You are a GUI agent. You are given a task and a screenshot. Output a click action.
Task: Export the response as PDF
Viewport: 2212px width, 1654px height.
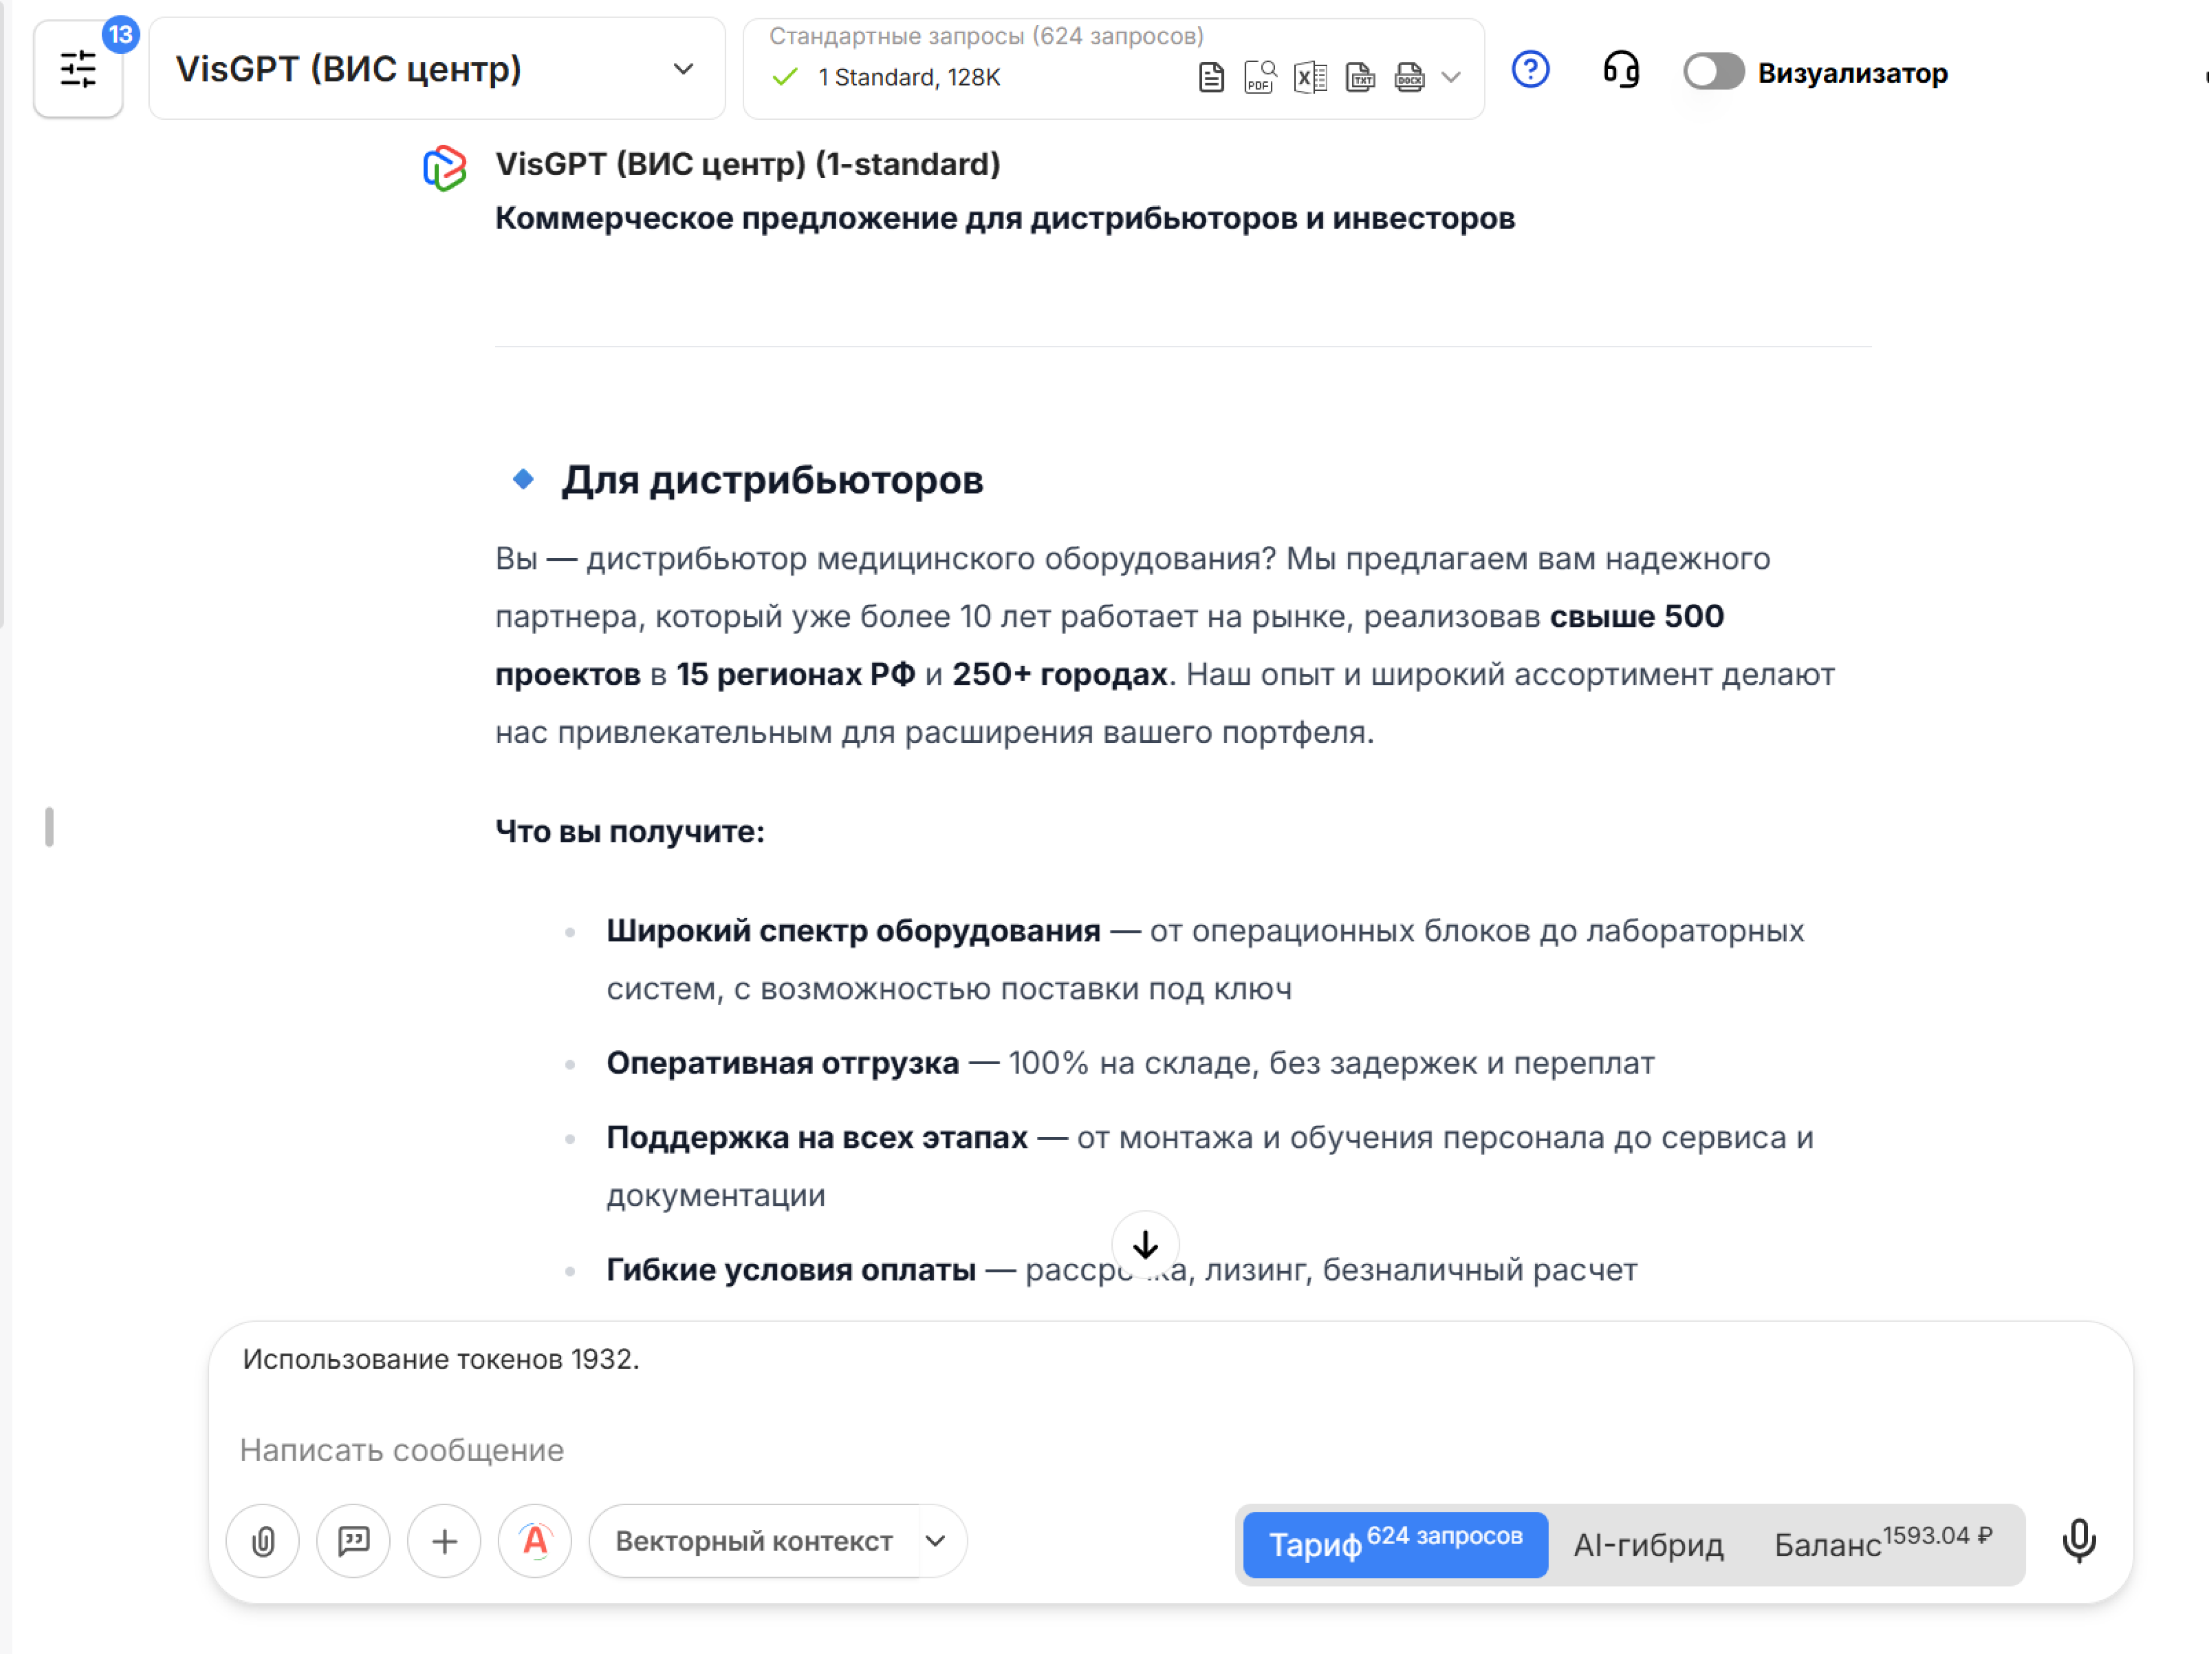point(1258,78)
